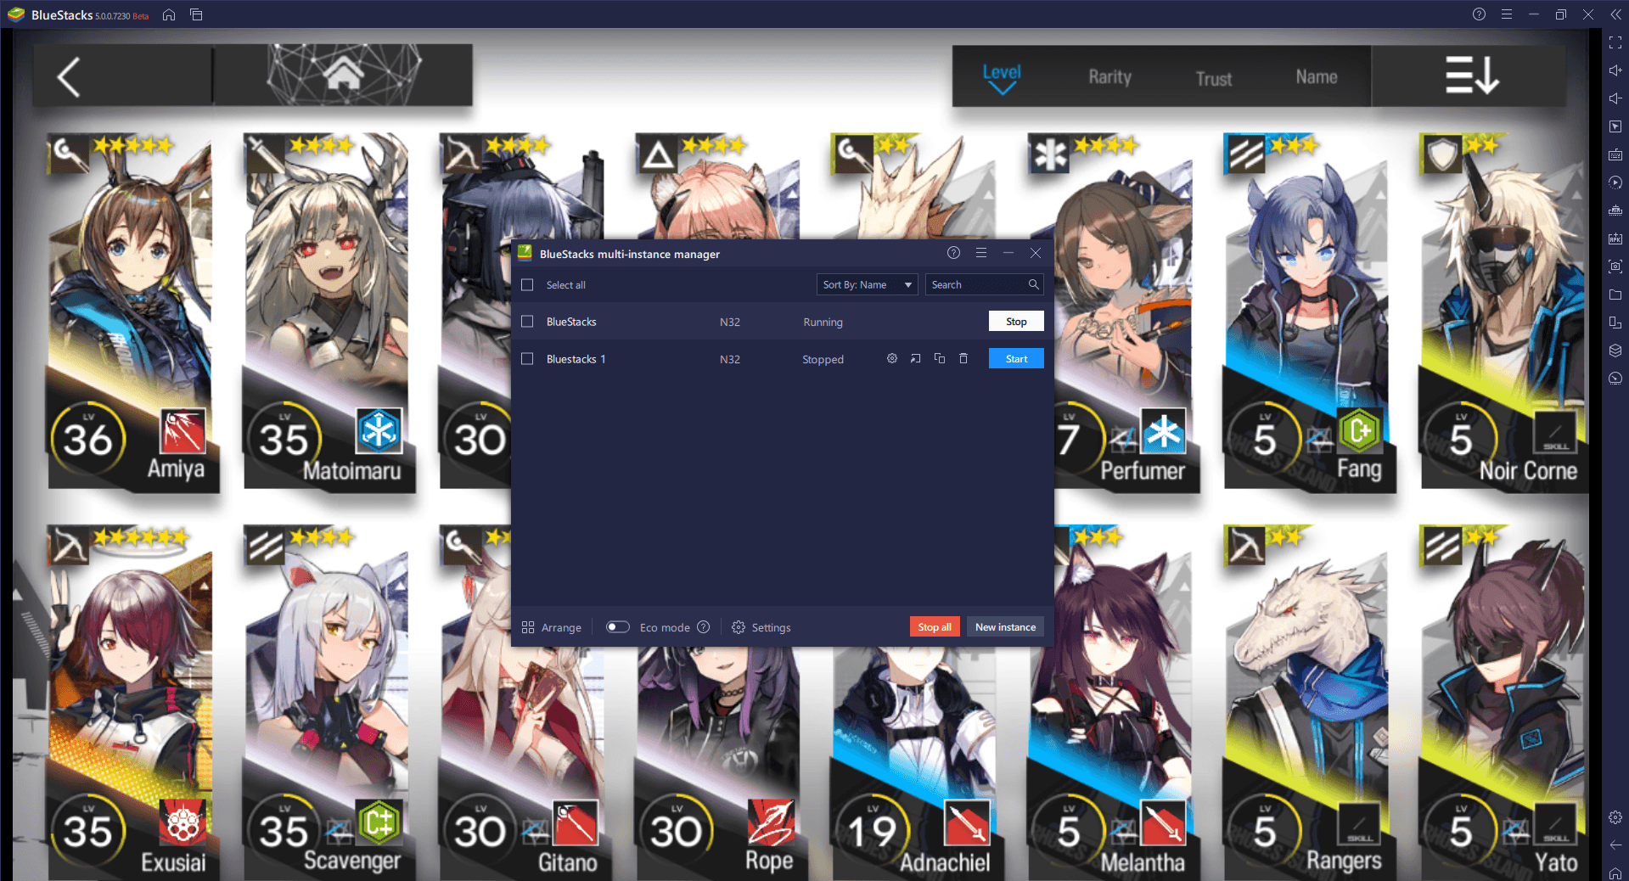
Task: Open Eco mode help question icon
Action: click(704, 627)
